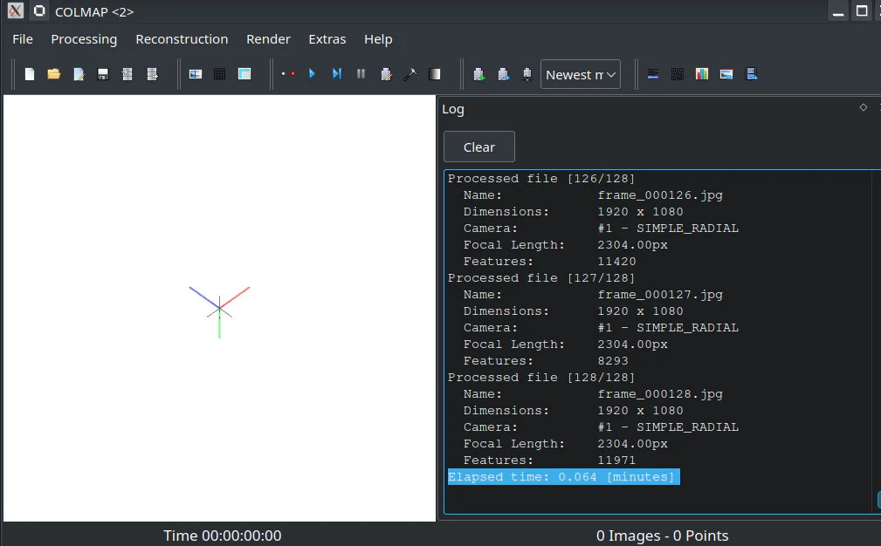
Task: Toggle rendering with building-plus icon
Action: (x=479, y=74)
